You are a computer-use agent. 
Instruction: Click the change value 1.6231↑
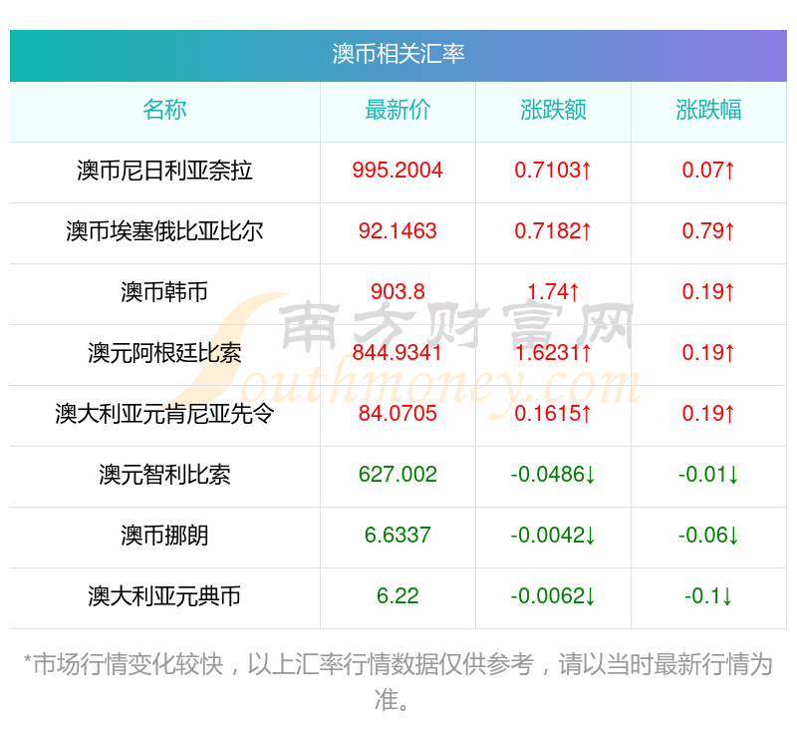coord(553,353)
